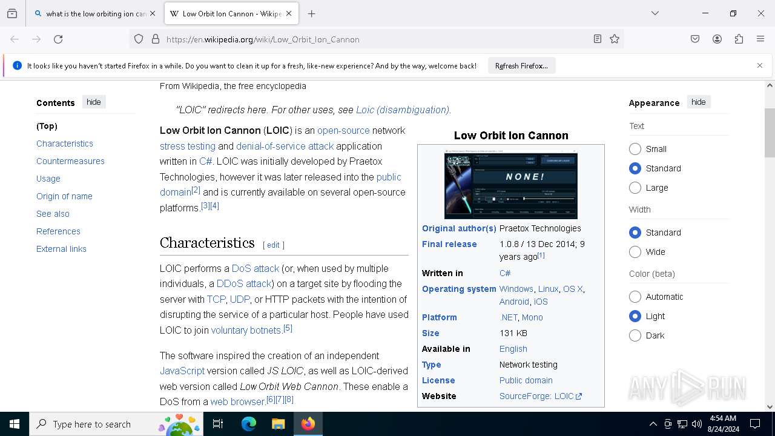Hide the Contents sidebar
The width and height of the screenshot is (775, 436).
click(94, 102)
